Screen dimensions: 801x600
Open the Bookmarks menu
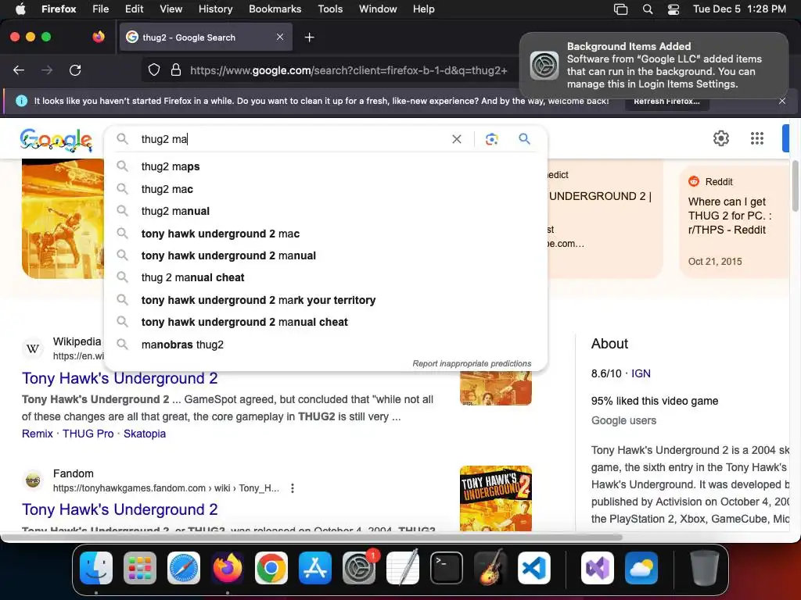275,9
